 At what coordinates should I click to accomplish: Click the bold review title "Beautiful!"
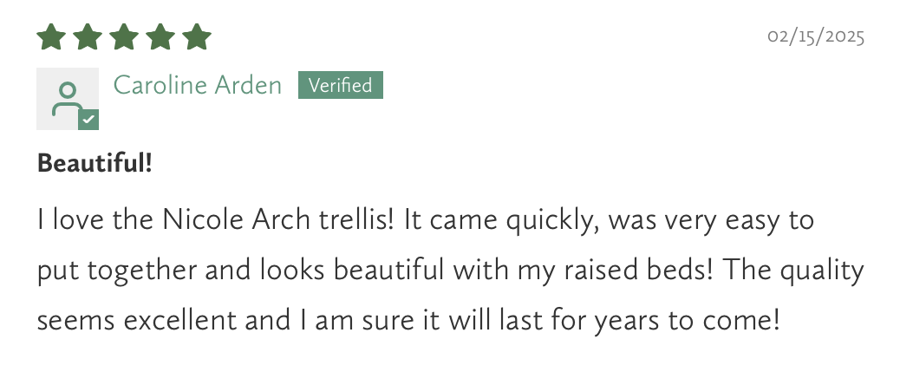(x=95, y=162)
